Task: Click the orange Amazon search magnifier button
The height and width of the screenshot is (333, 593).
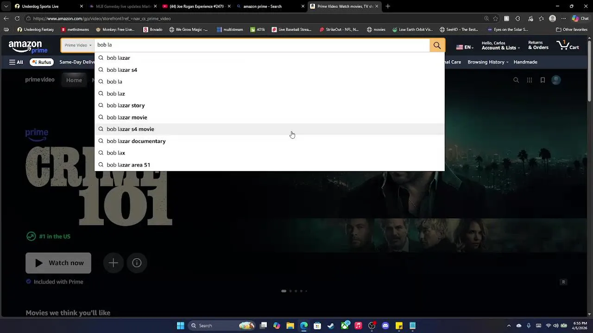Action: [x=437, y=45]
